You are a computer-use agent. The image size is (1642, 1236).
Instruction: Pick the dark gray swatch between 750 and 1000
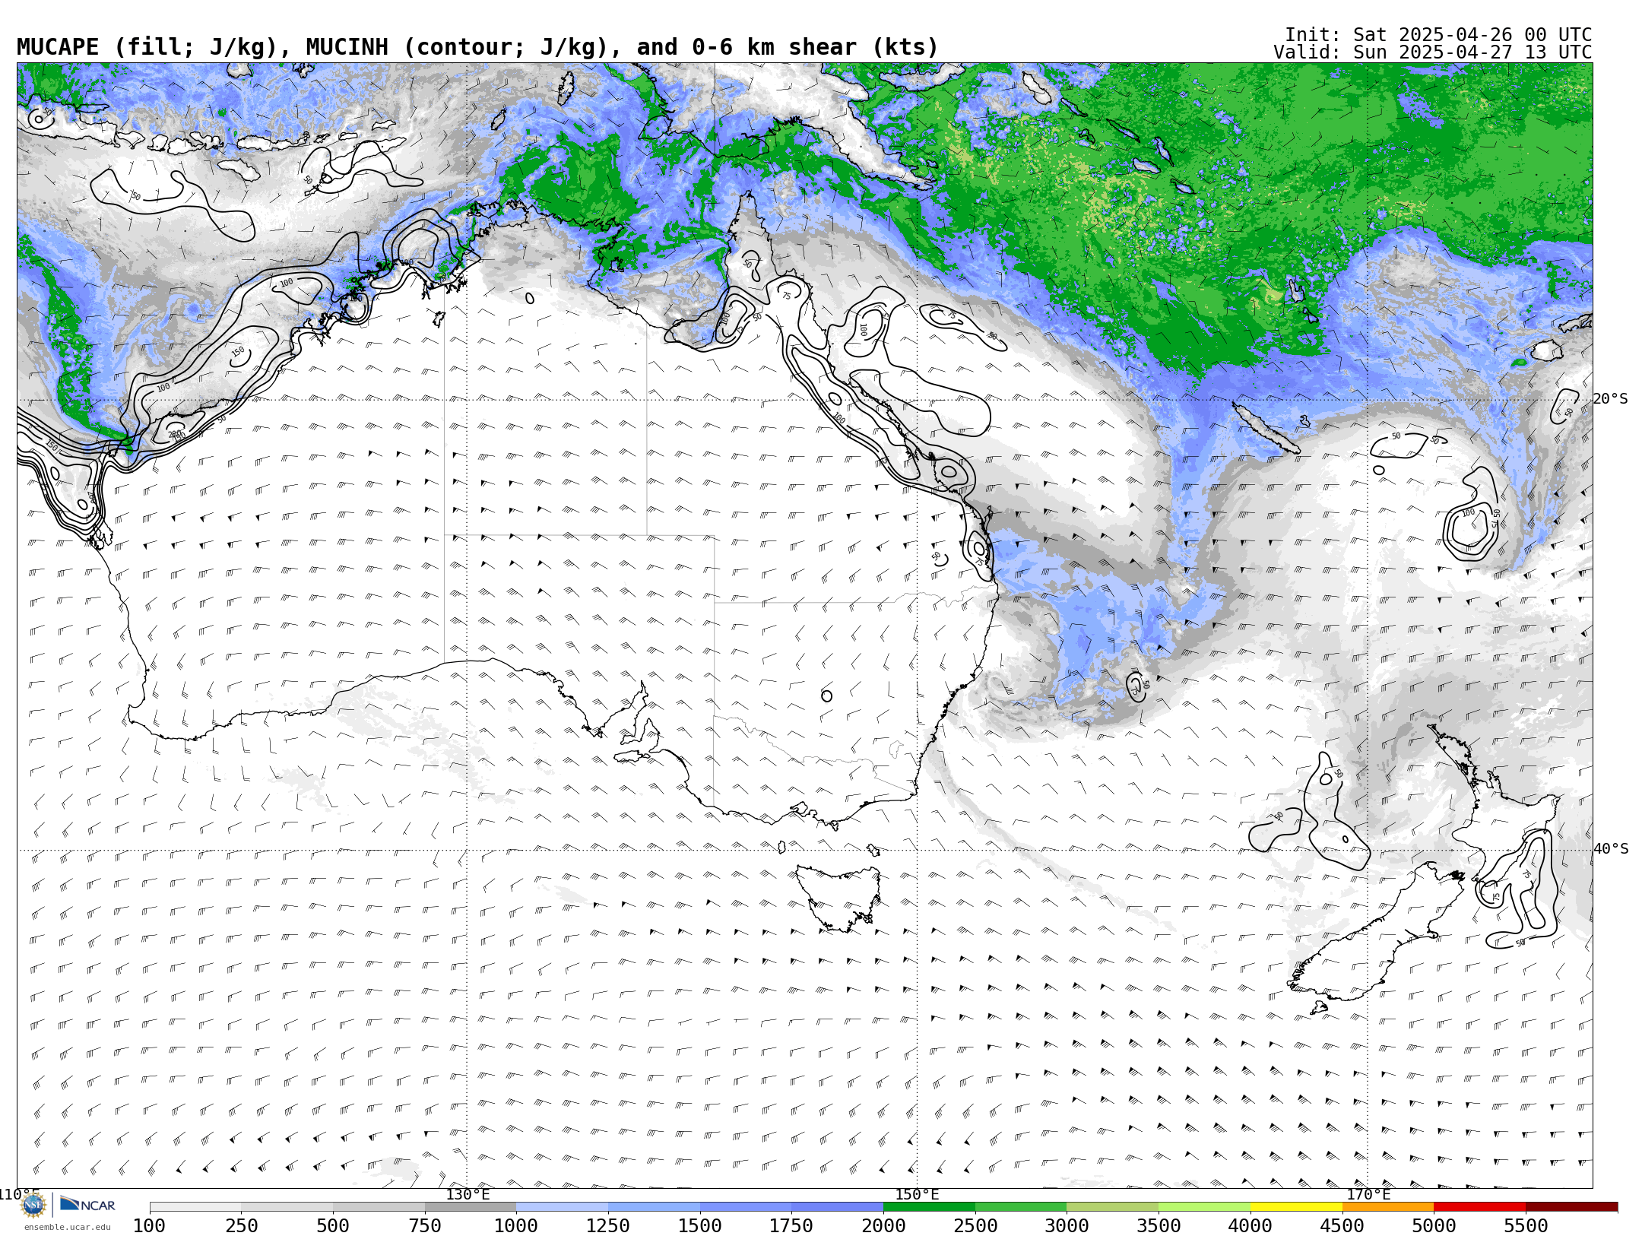tap(471, 1206)
